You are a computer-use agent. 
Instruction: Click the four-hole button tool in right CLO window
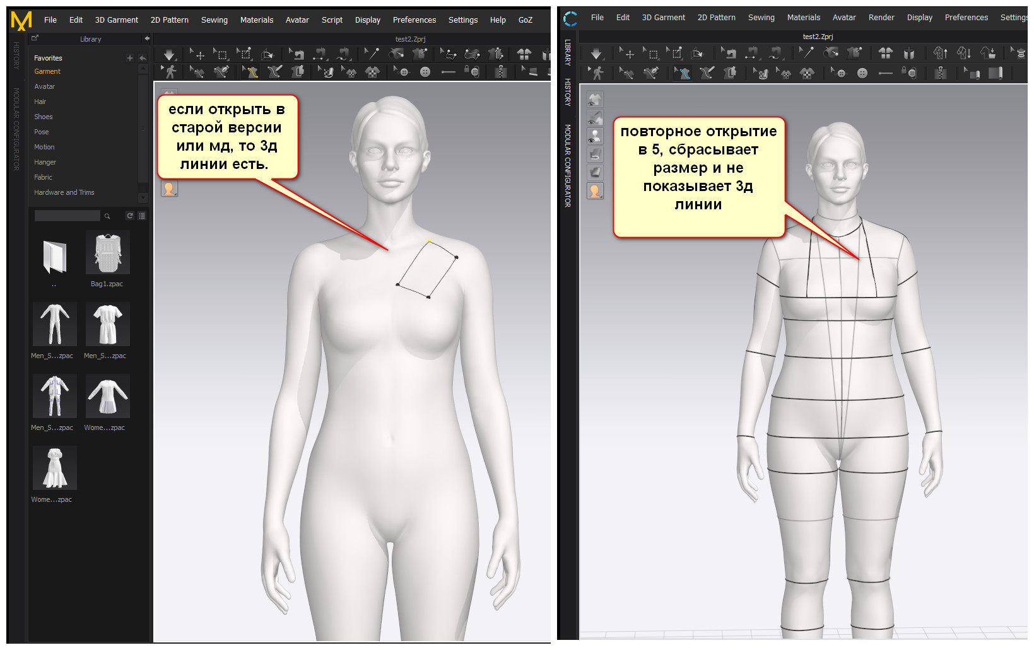point(862,73)
